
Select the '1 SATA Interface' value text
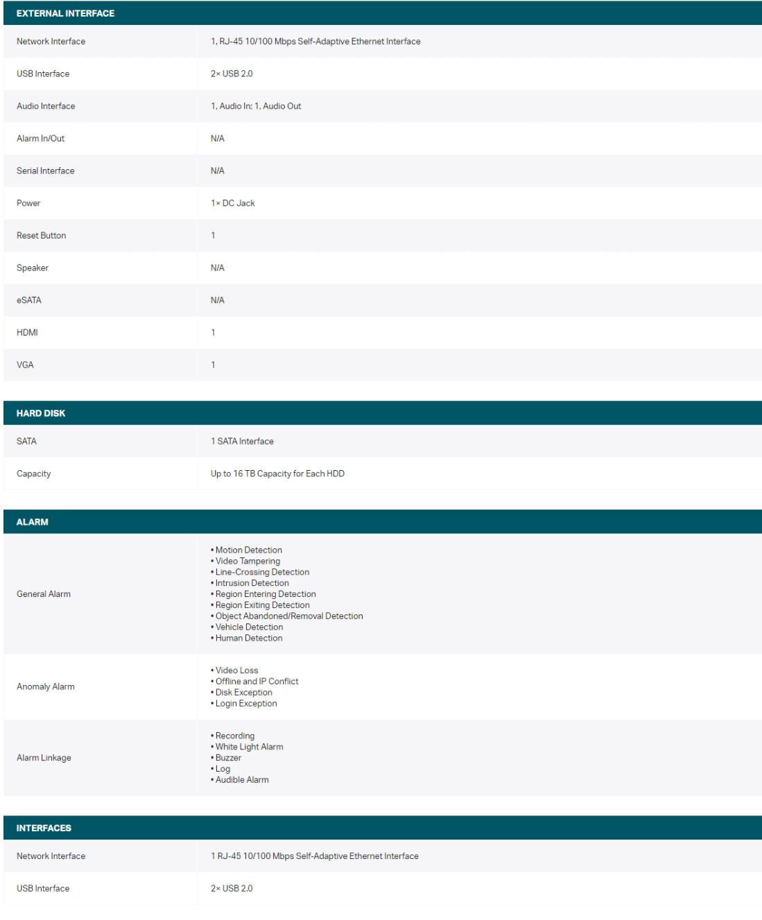242,441
